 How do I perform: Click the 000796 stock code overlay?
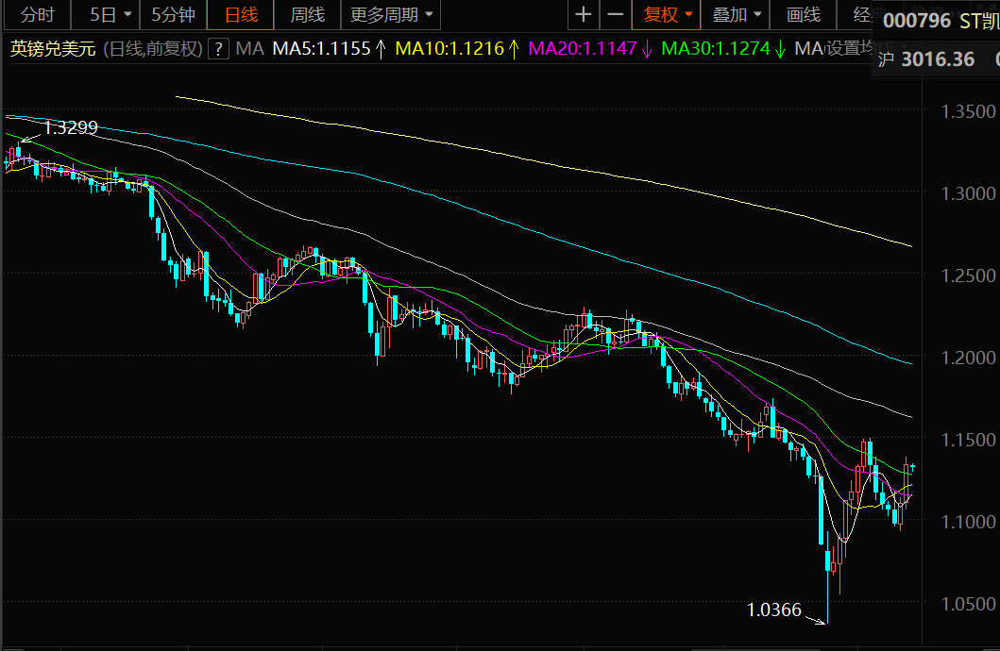point(917,21)
